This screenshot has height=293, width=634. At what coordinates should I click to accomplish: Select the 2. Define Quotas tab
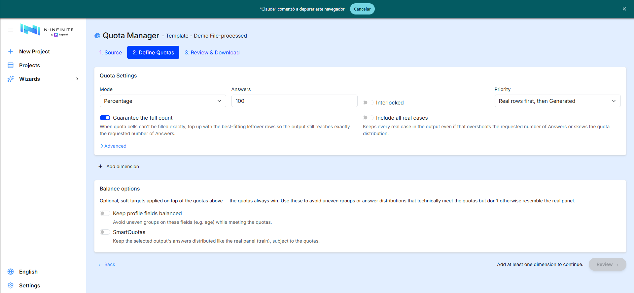[153, 52]
